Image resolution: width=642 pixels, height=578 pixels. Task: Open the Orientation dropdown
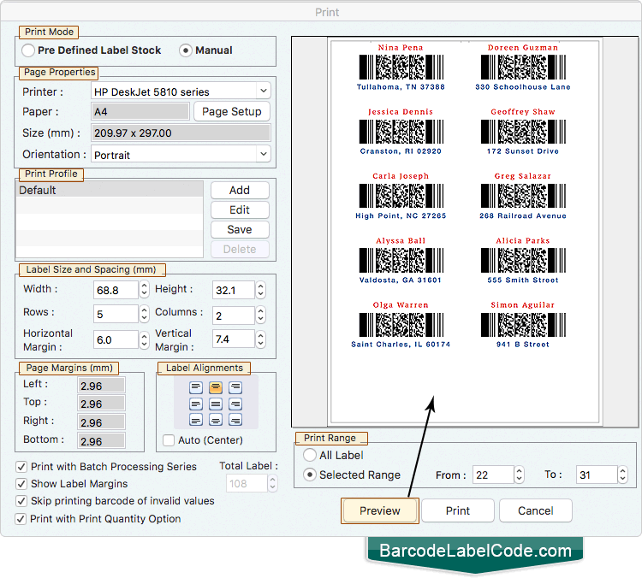264,154
